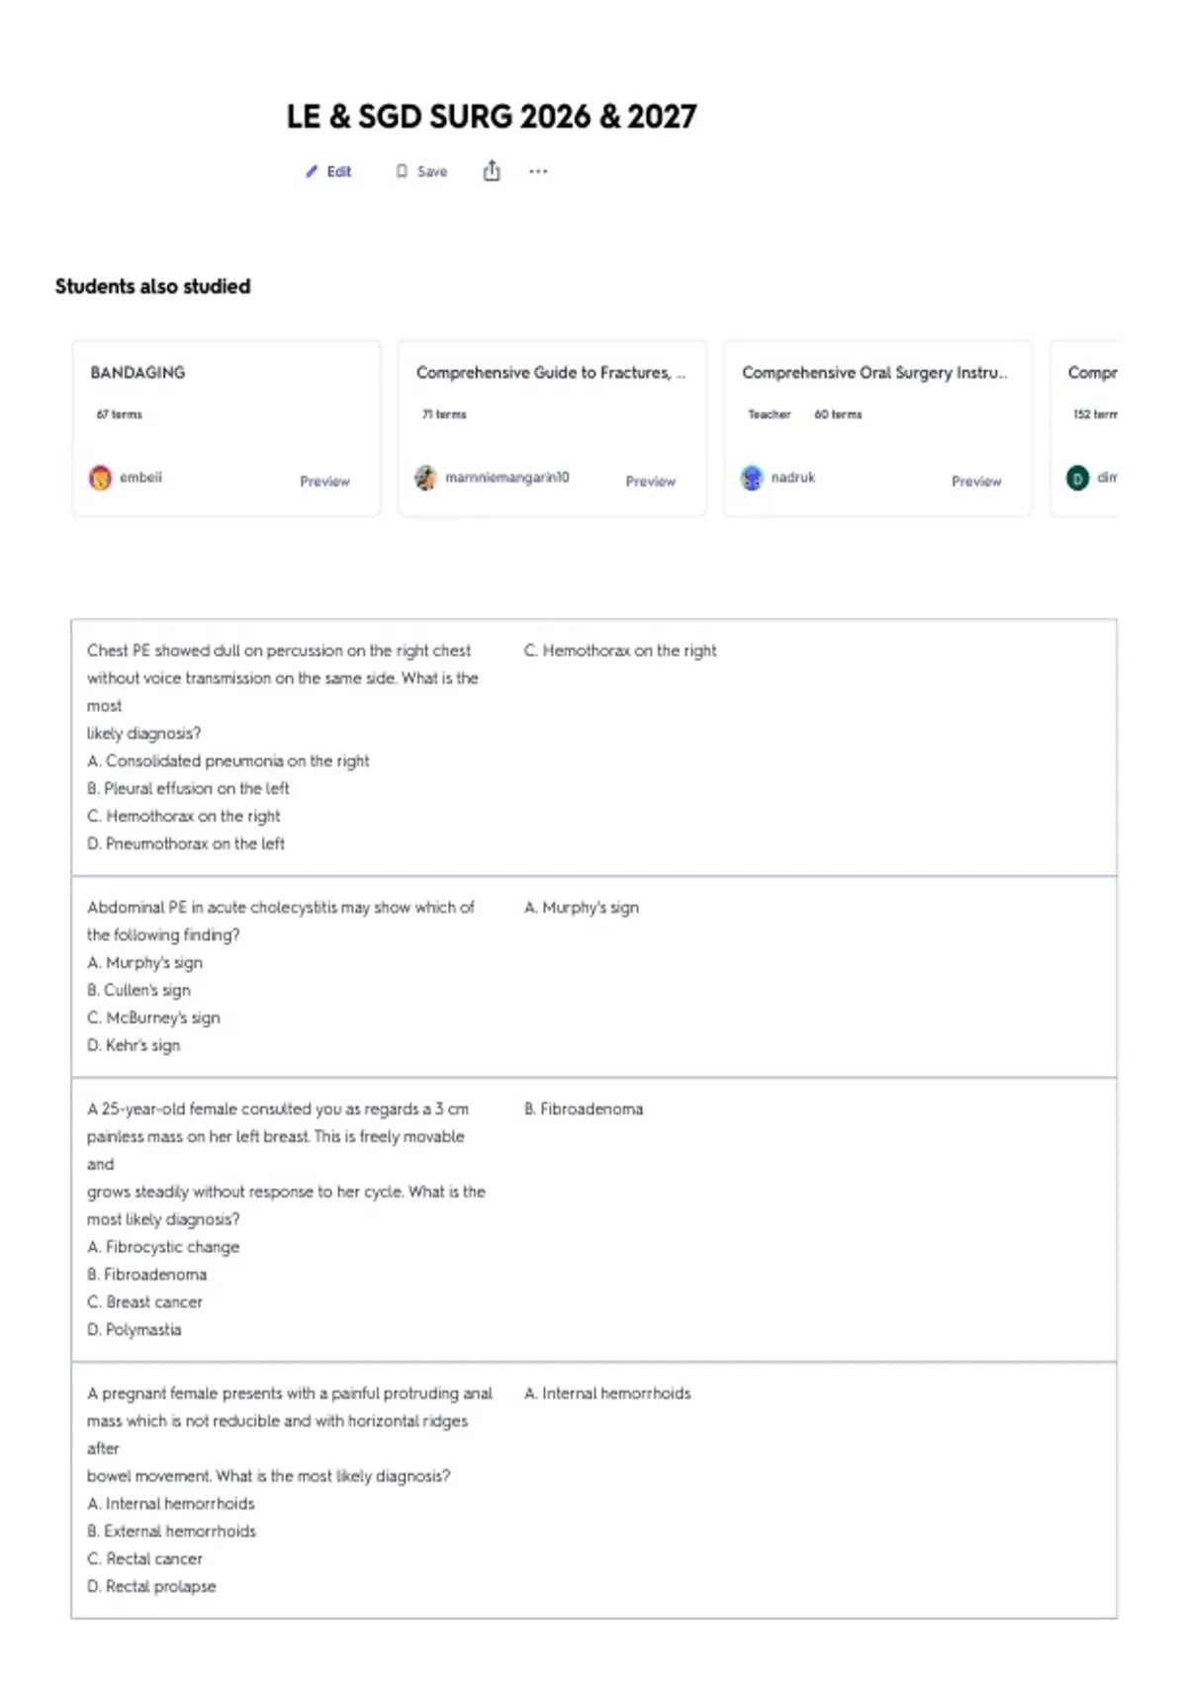This screenshot has width=1187, height=1681.
Task: Preview the Comprehensive Guide to Fractures set
Action: [x=651, y=482]
